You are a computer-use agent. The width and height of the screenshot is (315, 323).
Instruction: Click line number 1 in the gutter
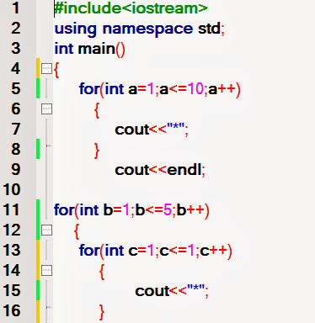point(16,8)
